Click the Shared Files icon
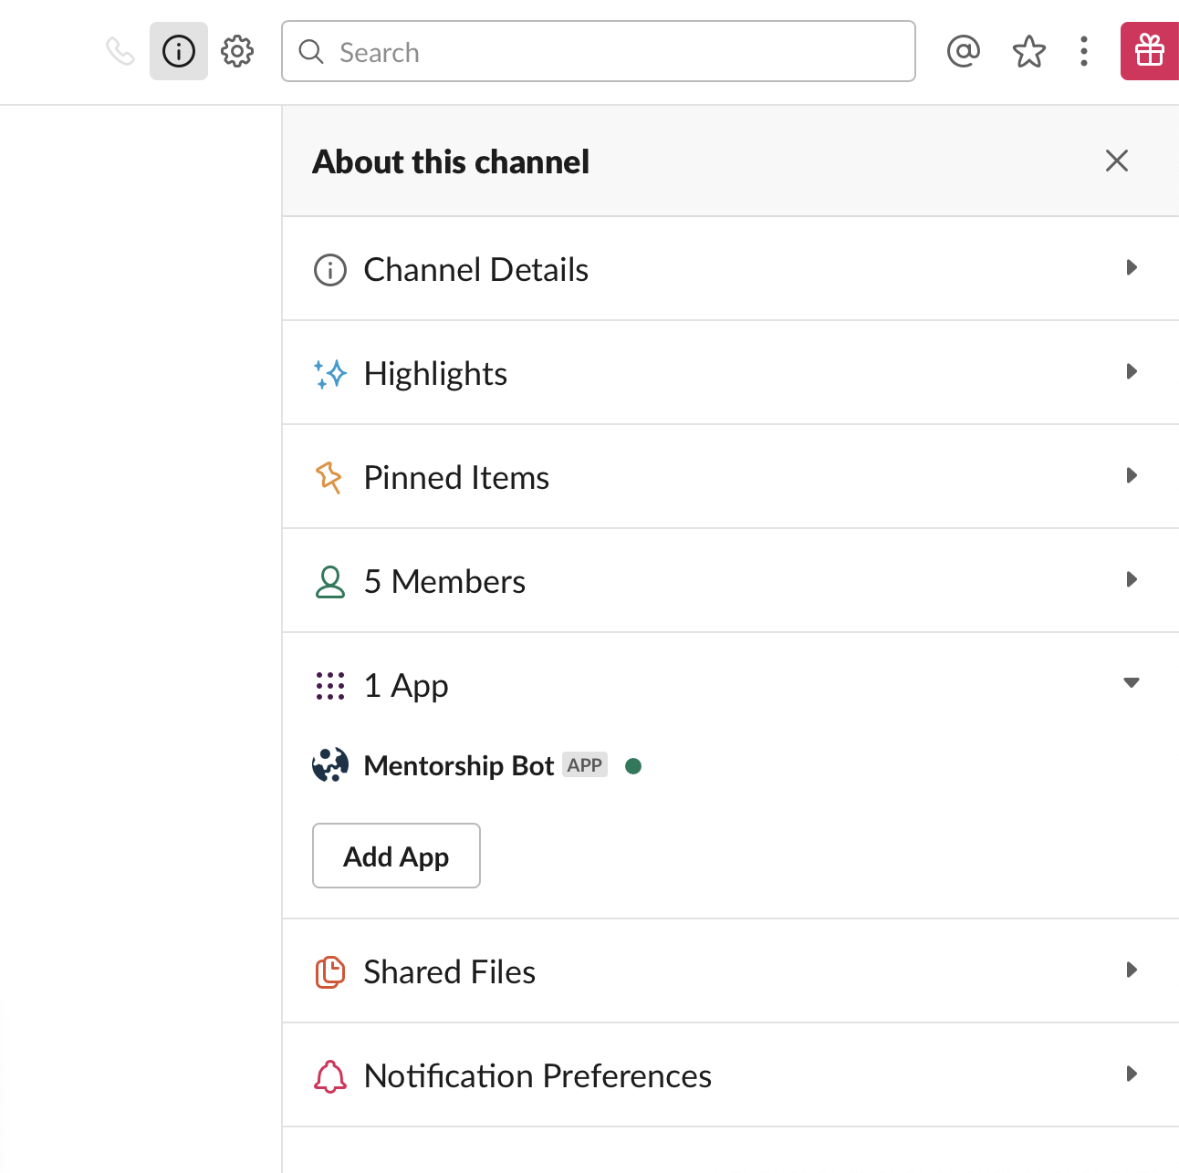The width and height of the screenshot is (1179, 1173). tap(330, 972)
